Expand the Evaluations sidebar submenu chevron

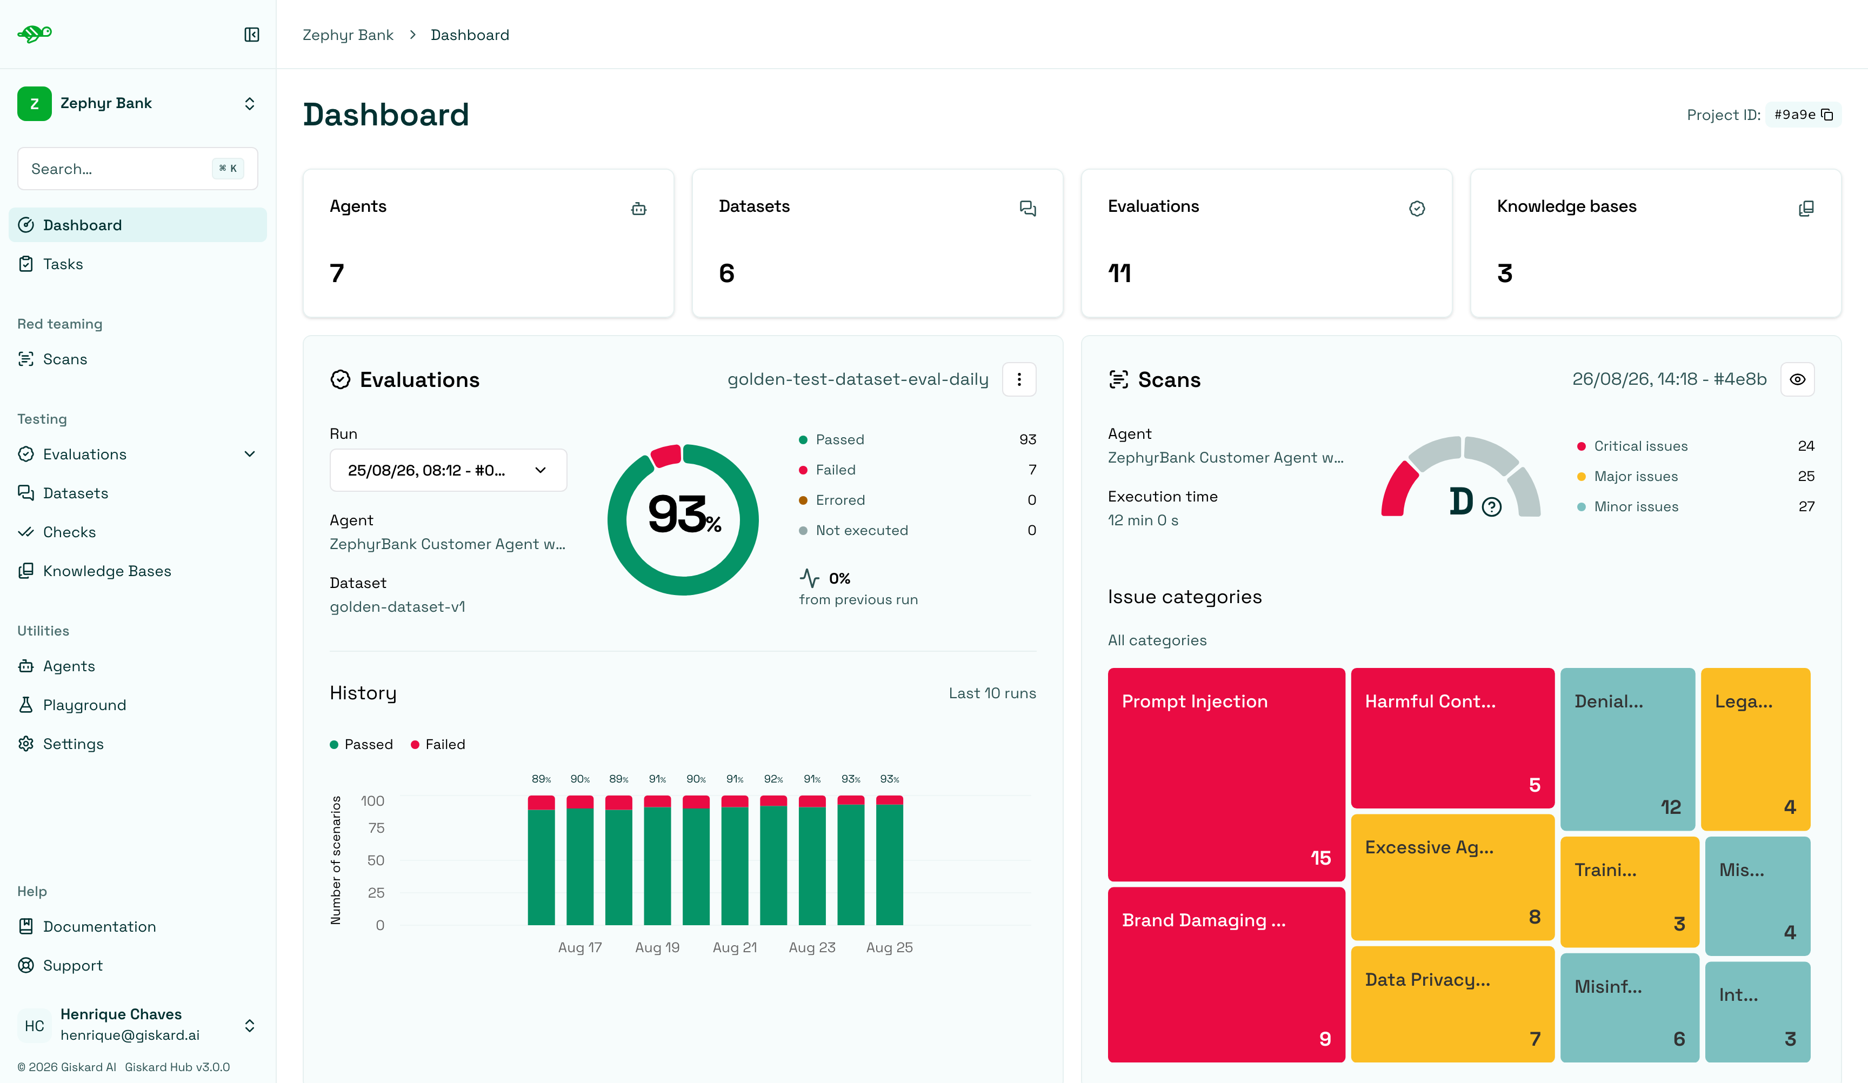[250, 454]
